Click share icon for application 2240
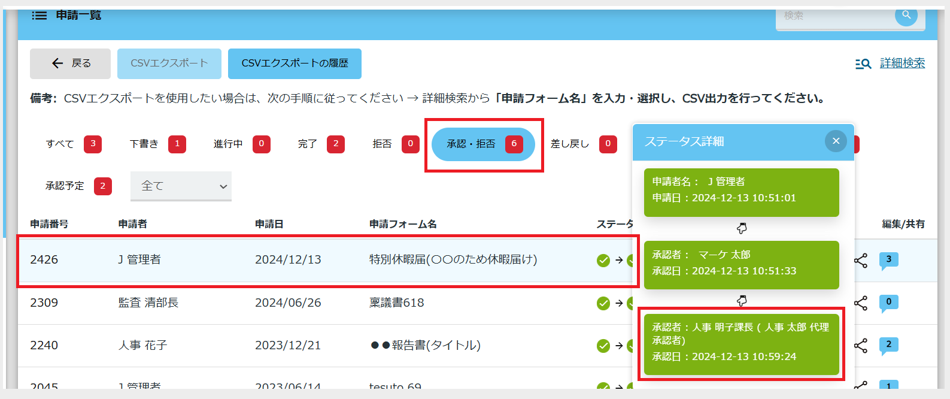 click(x=861, y=346)
